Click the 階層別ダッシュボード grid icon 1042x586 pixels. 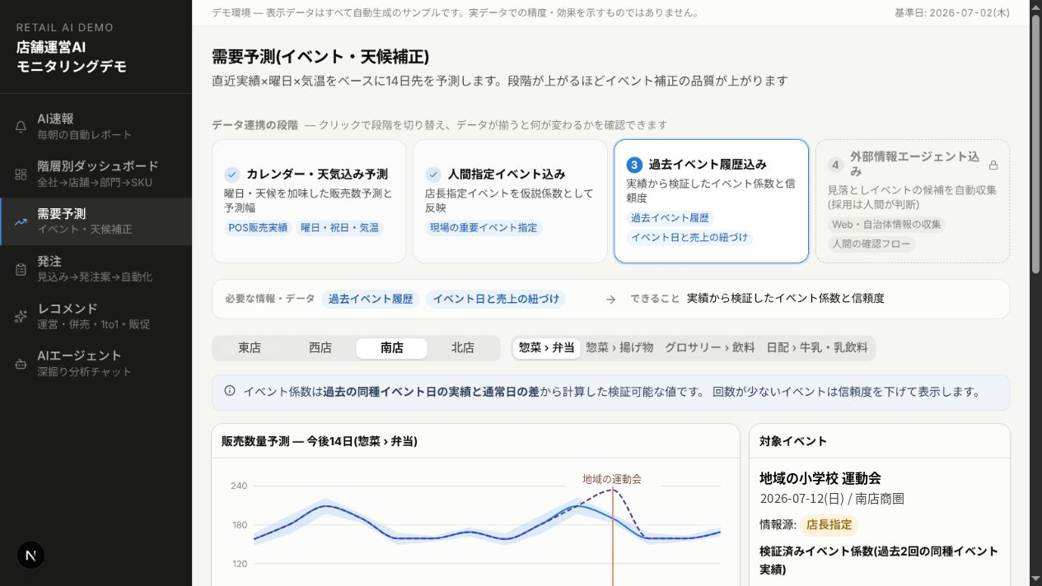point(21,174)
